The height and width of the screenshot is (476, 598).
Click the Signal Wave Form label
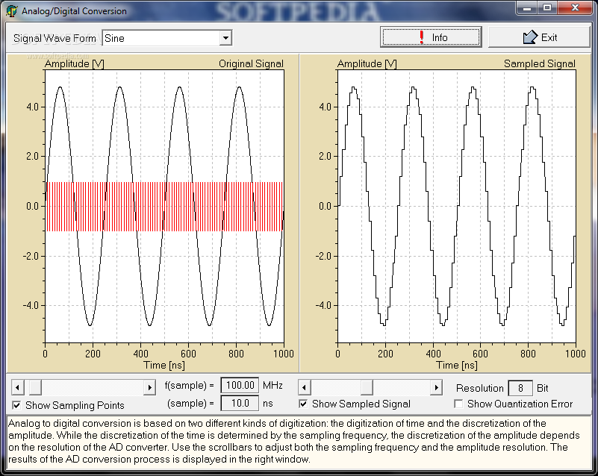pos(54,38)
